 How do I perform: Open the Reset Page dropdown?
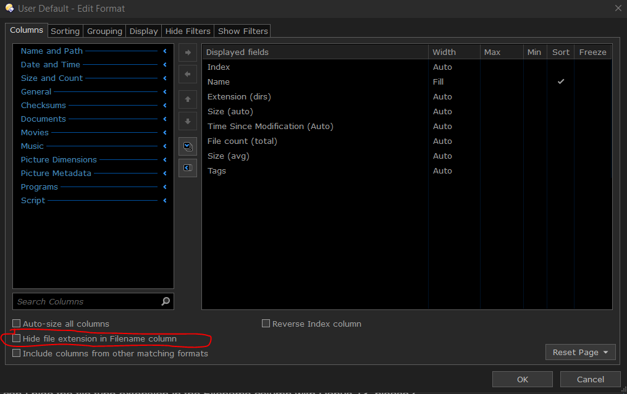(580, 352)
